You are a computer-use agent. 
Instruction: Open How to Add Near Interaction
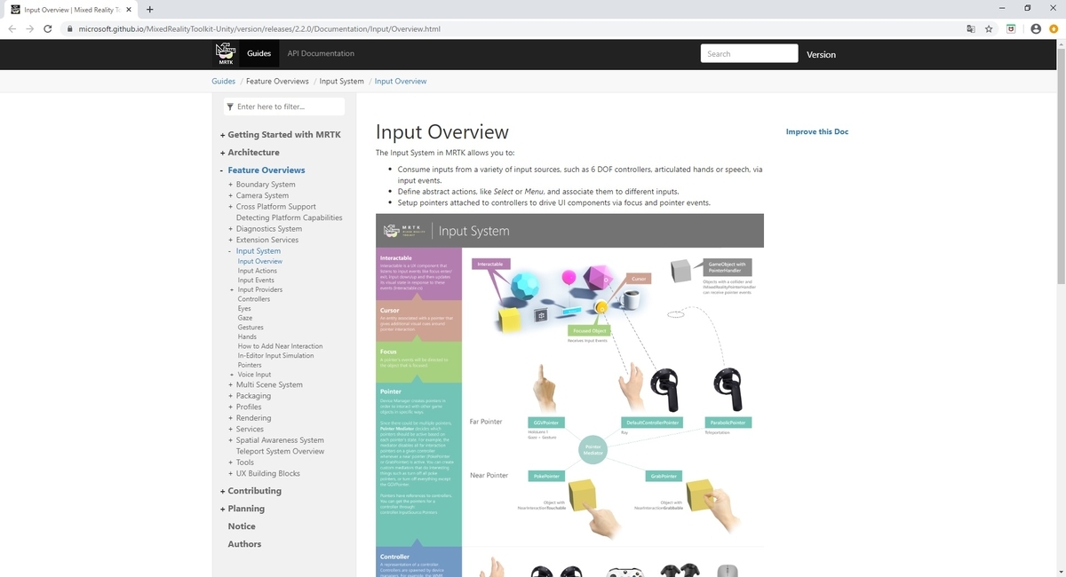click(280, 346)
